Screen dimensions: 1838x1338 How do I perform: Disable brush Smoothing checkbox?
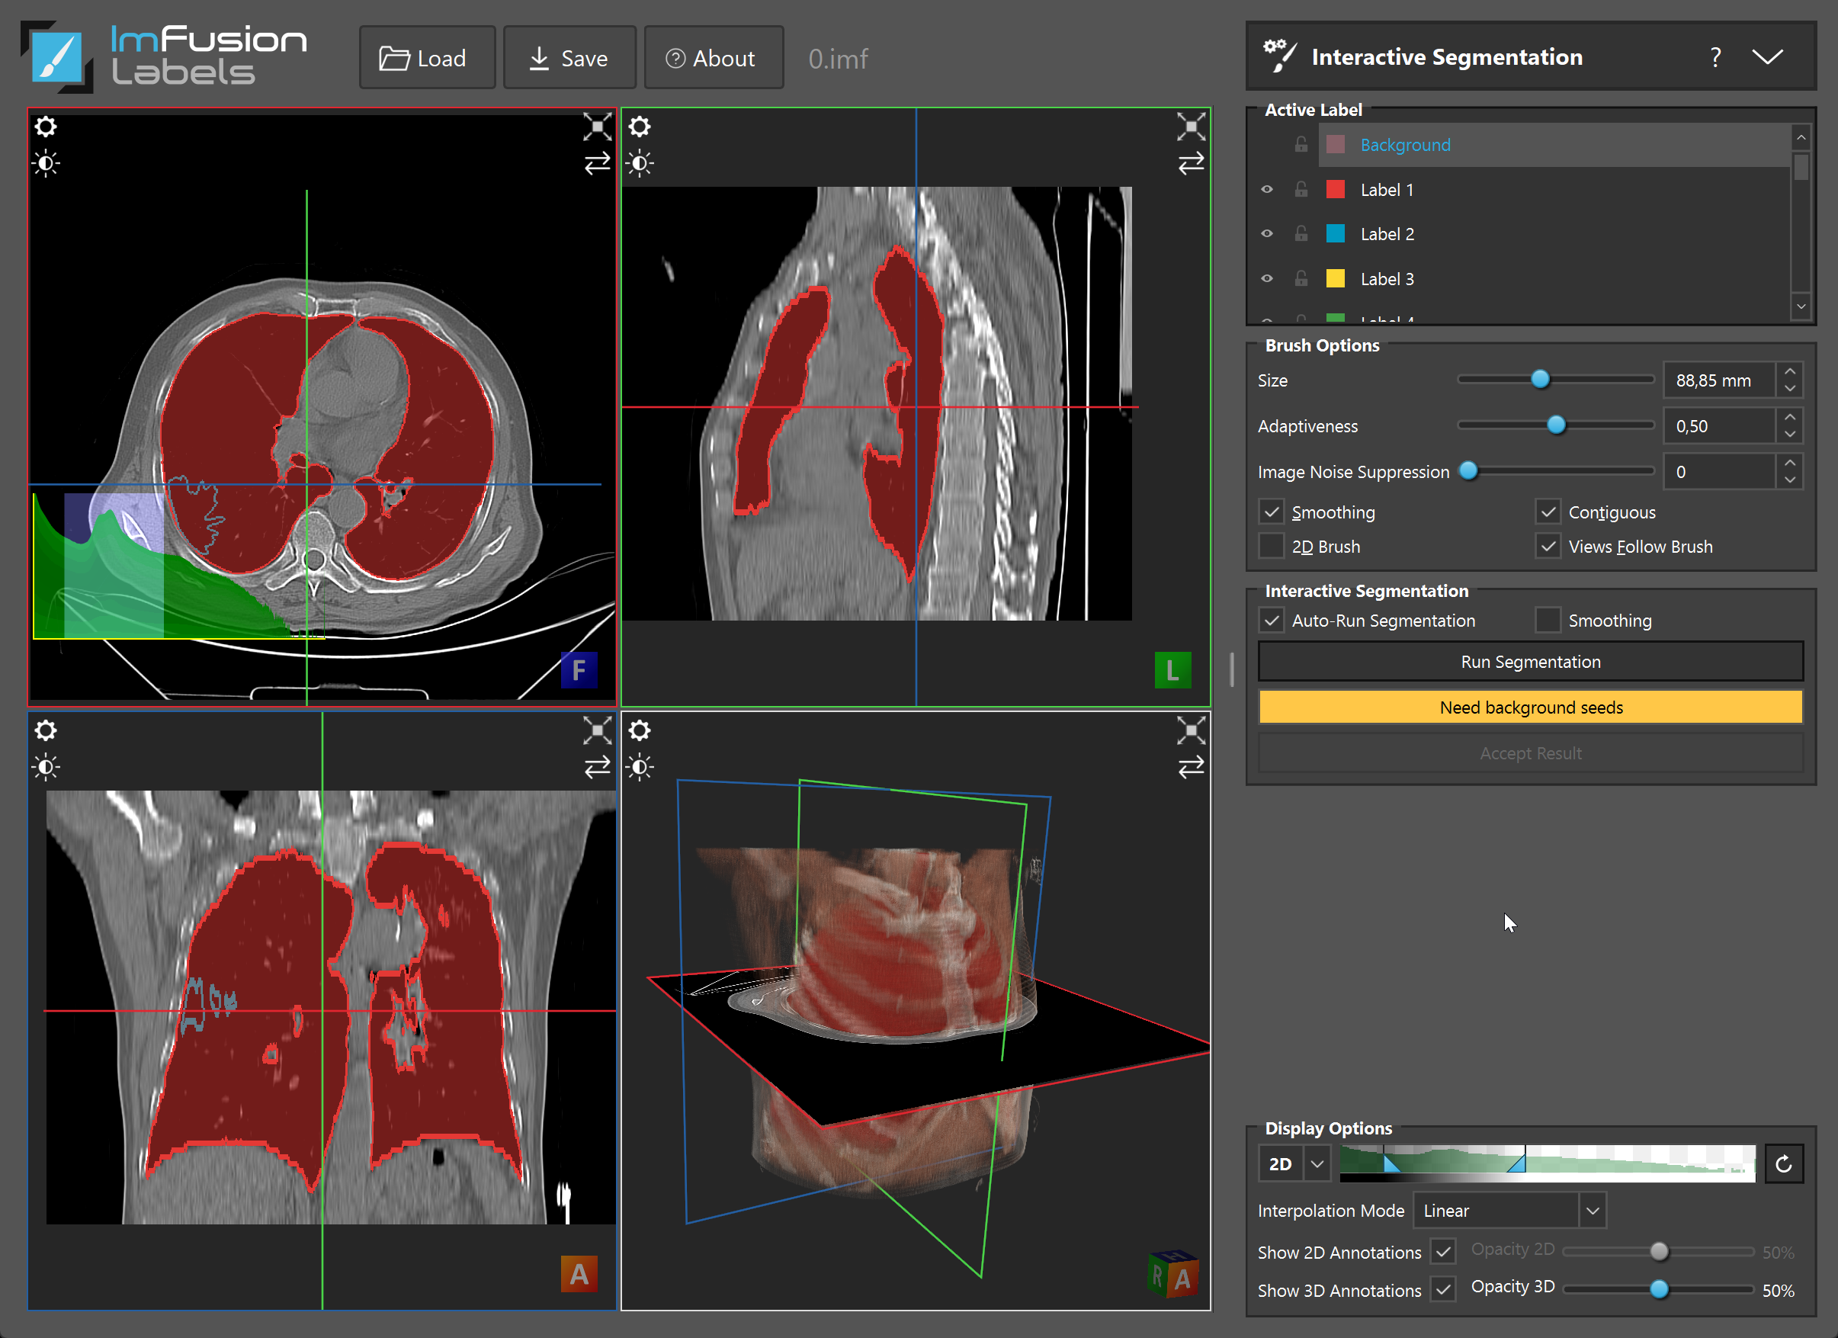click(1272, 512)
